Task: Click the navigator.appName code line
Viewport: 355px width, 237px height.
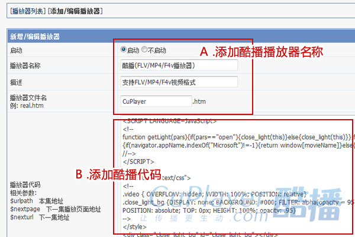Action: click(238, 145)
